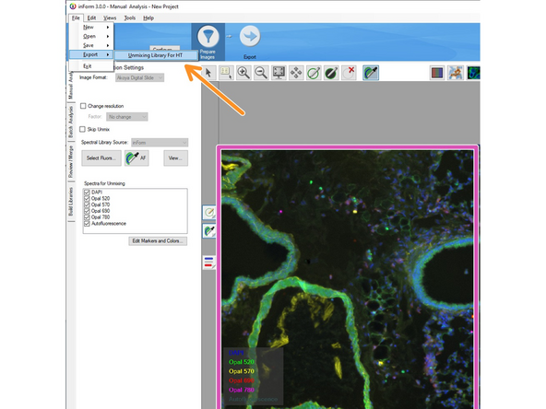Uncheck the Autofluorescence spectrum checkbox
Screen dimensions: 546x409
pos(87,223)
